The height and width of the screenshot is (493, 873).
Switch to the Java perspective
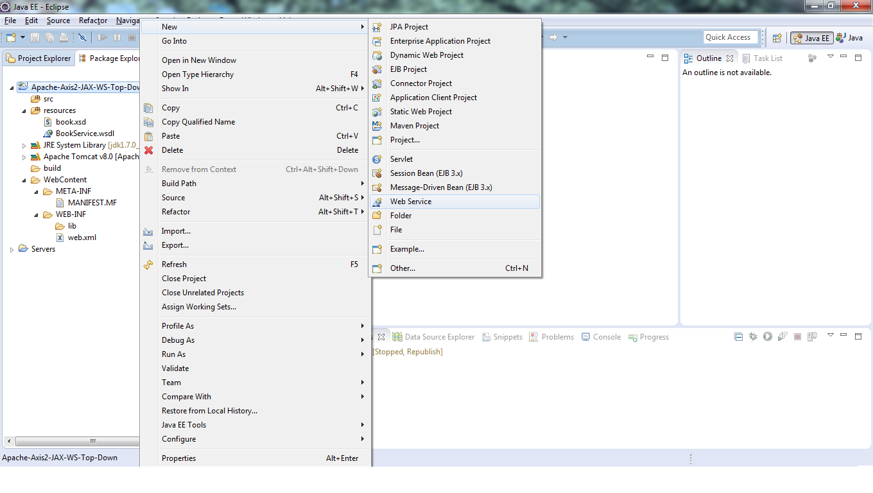(849, 38)
